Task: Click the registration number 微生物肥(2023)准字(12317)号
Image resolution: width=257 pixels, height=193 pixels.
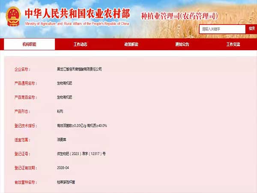Action: pos(81,154)
